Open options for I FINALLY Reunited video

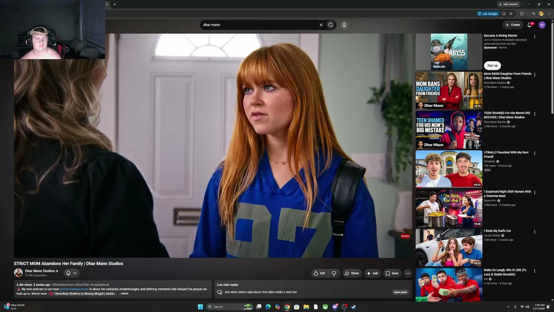(535, 153)
